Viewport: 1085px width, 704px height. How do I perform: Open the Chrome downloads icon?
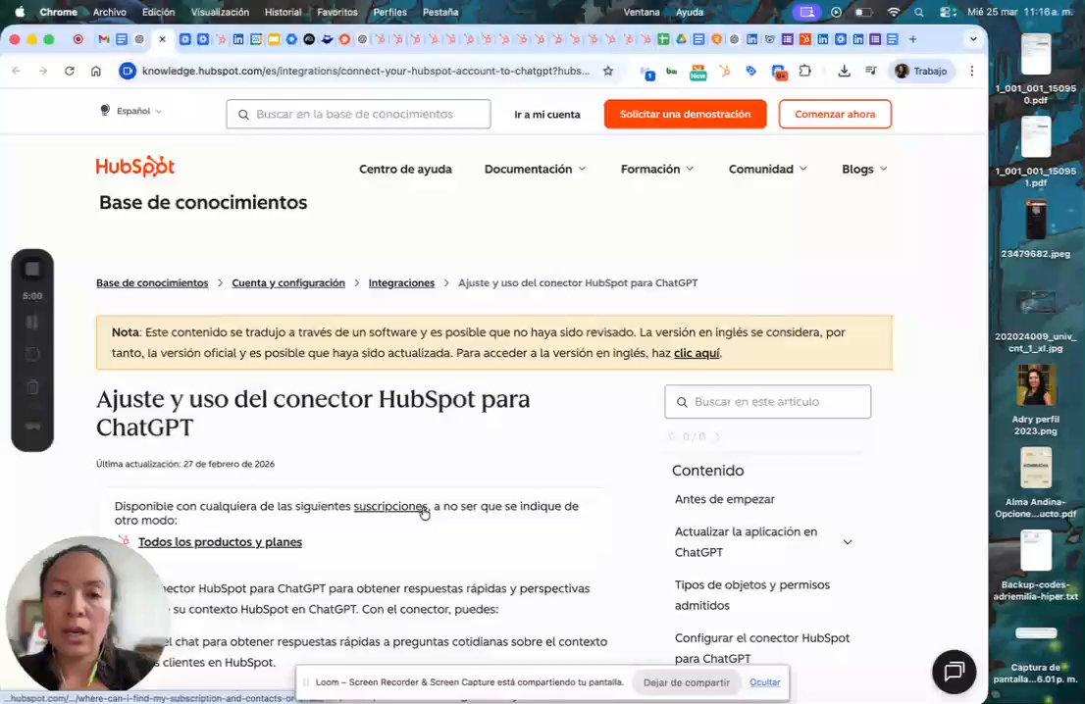[845, 71]
